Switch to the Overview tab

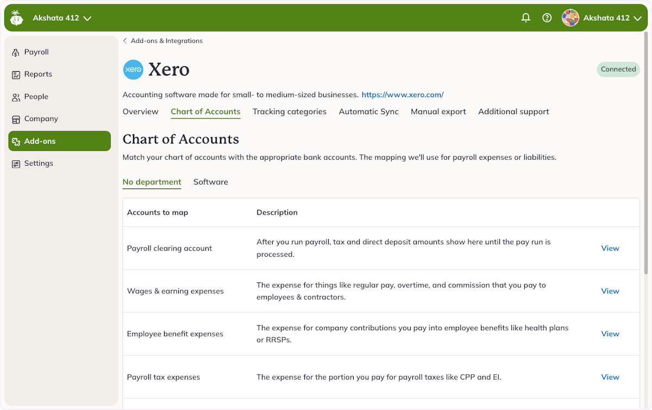(141, 111)
